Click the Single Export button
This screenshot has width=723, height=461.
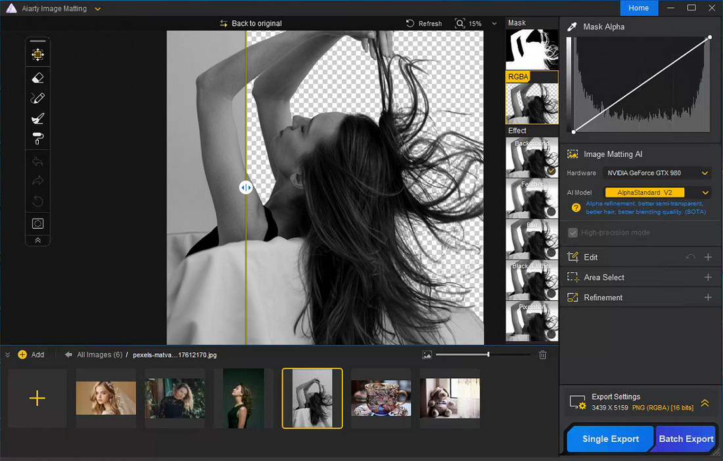click(611, 439)
